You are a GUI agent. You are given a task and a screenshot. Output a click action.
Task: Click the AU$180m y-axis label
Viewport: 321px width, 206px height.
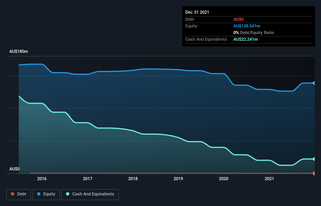(x=19, y=52)
